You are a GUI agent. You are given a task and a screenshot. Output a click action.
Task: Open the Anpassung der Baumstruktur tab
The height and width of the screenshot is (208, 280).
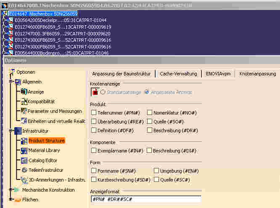click(x=121, y=74)
